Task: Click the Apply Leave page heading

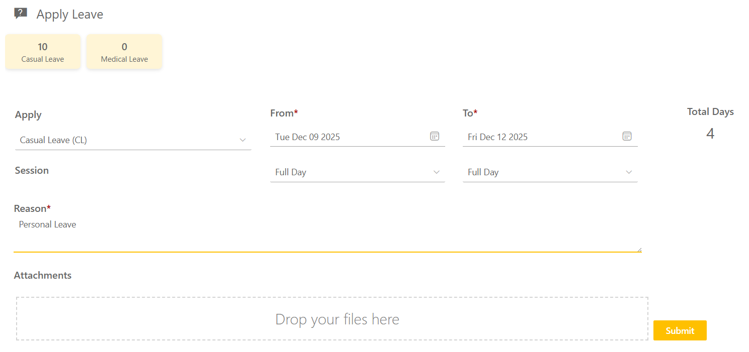Action: (x=69, y=15)
